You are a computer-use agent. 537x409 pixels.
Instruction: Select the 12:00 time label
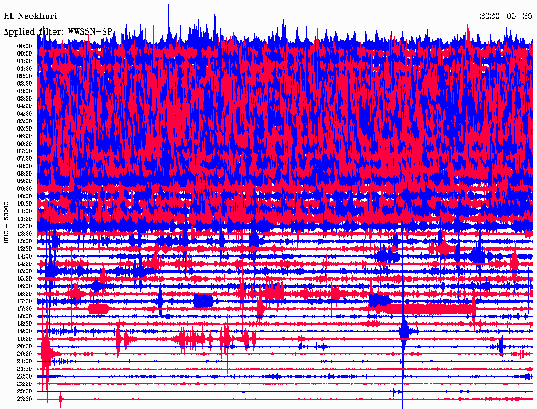tap(25, 226)
